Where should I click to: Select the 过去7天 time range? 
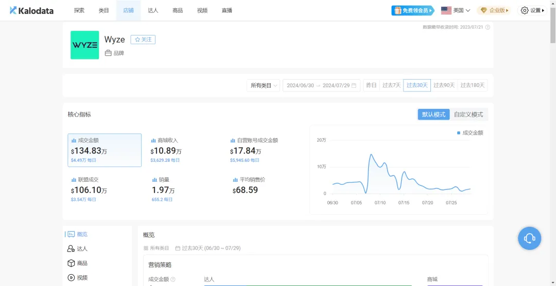391,85
